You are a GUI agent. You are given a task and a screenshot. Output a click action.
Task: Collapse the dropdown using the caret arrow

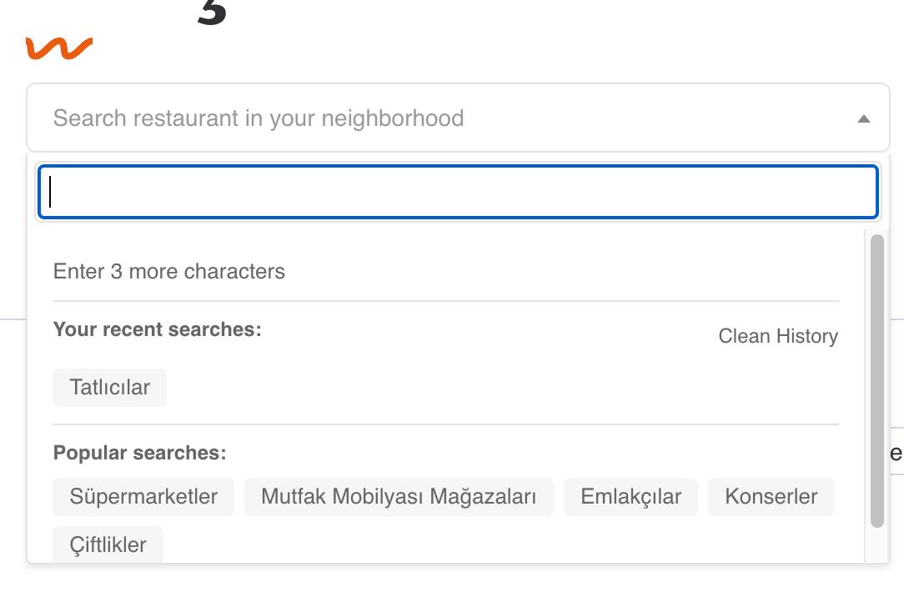click(x=863, y=118)
